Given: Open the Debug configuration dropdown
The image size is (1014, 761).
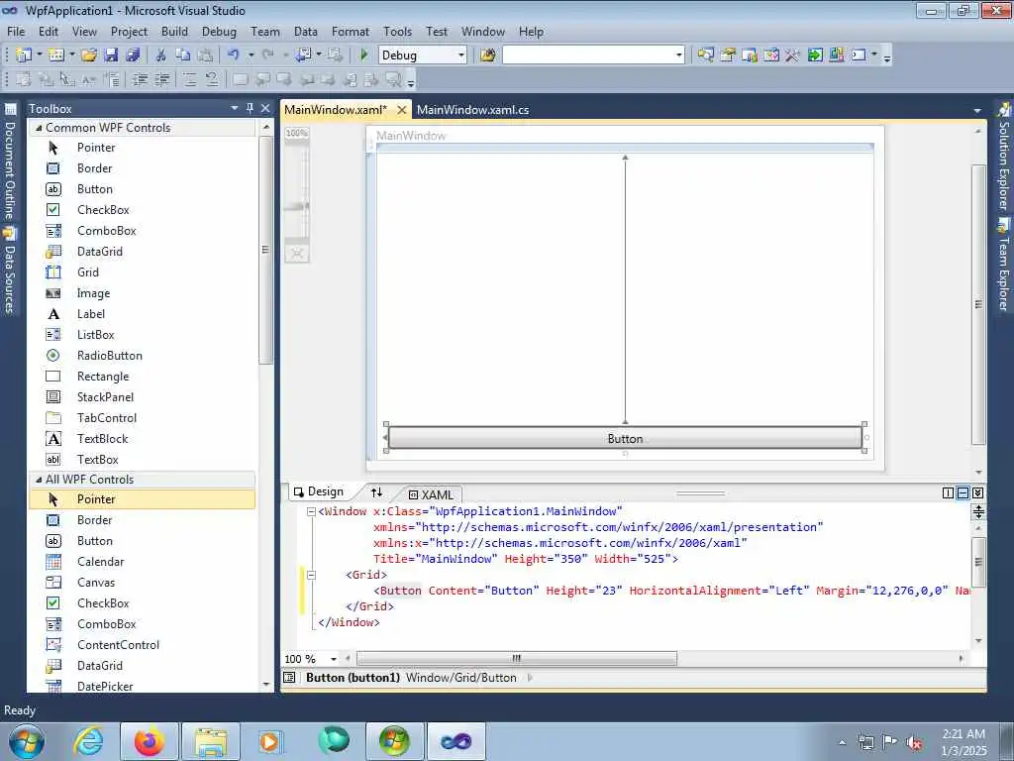Looking at the screenshot, I should (x=461, y=55).
